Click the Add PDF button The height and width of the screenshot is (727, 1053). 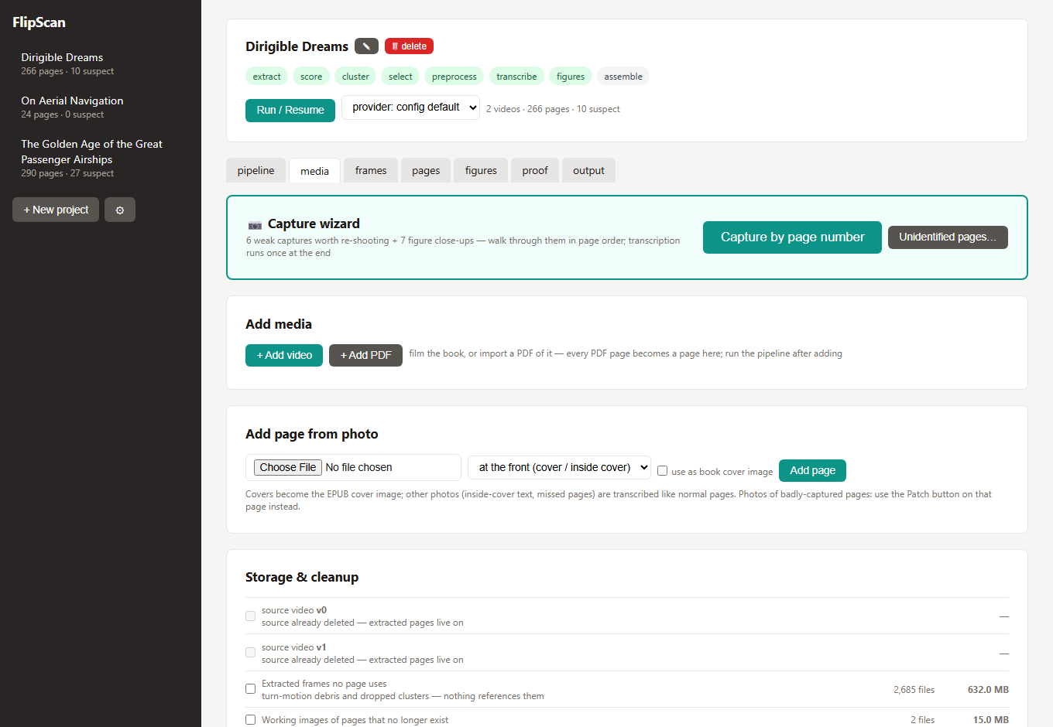365,355
